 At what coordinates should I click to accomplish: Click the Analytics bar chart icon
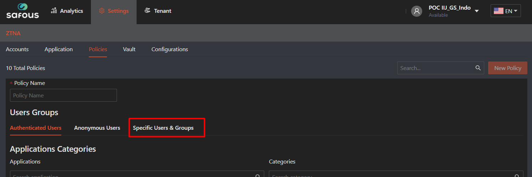point(54,11)
